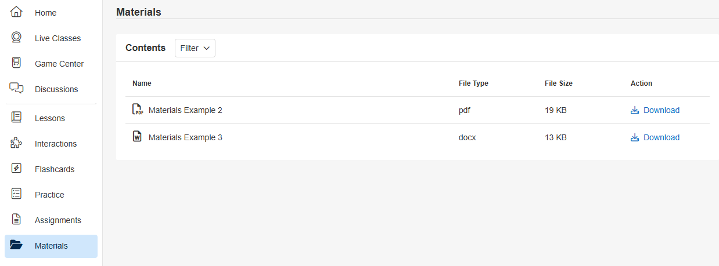Click the Live Classes webcam icon
This screenshot has width=719, height=266.
pyautogui.click(x=16, y=38)
